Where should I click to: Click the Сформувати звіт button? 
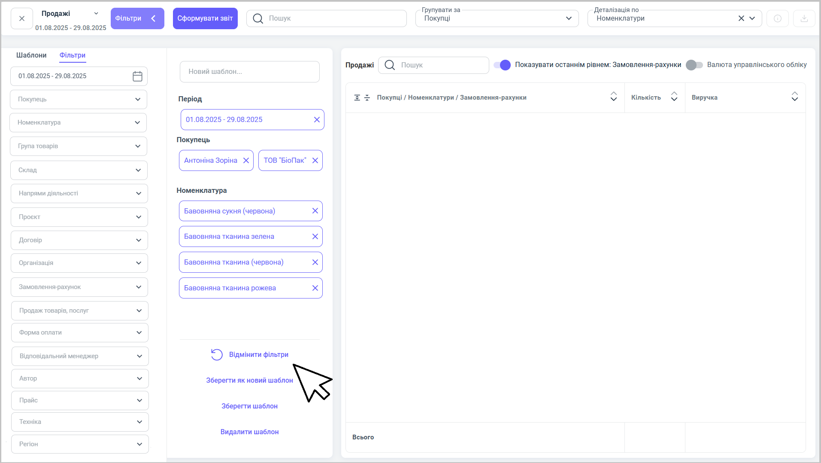(x=205, y=18)
